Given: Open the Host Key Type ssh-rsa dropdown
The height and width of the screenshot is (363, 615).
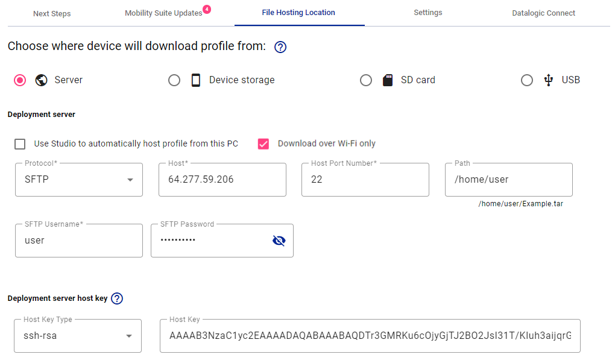Looking at the screenshot, I should coord(78,336).
